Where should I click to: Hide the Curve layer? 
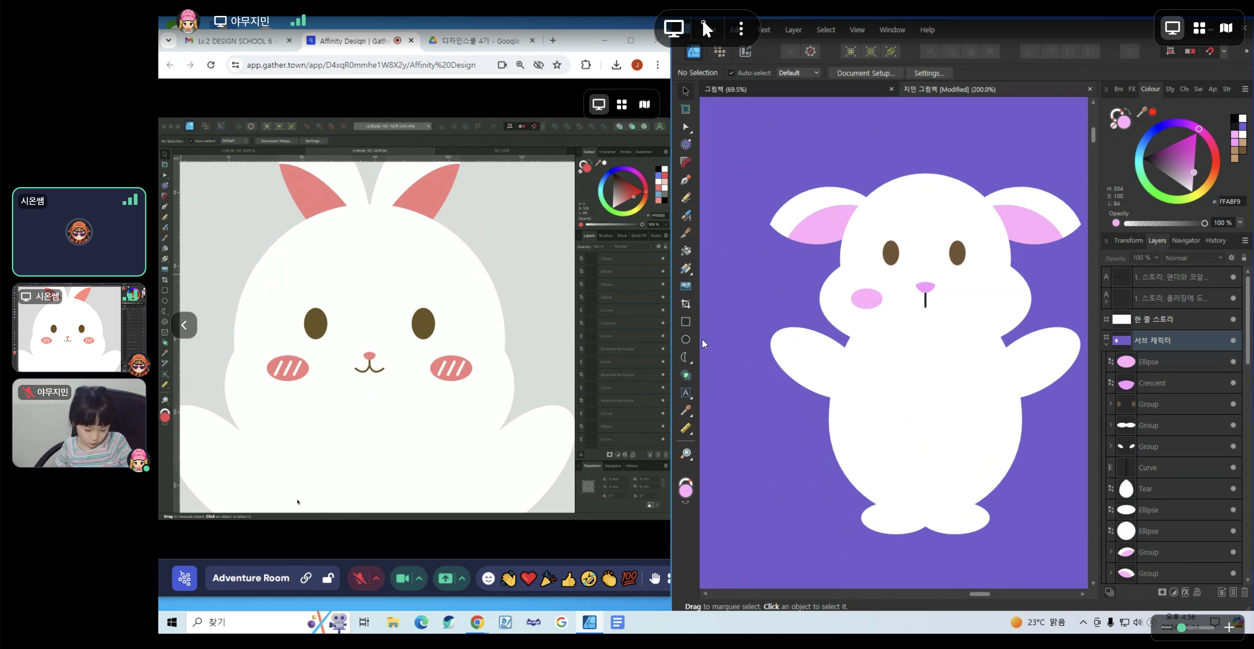tap(1233, 467)
